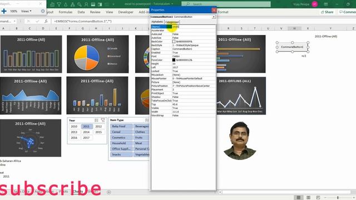Click the person icon in quick access toolbar
The width and height of the screenshot is (356, 200).
pos(86,4)
